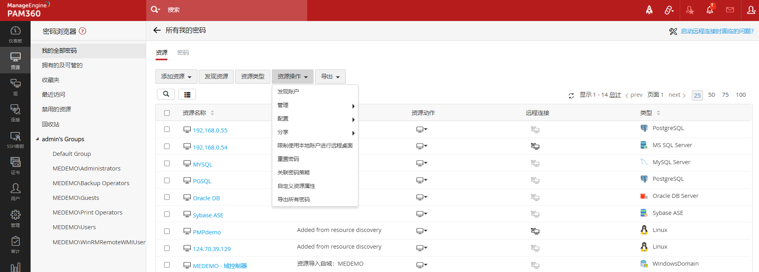Click the 发现资源 button

(216, 77)
